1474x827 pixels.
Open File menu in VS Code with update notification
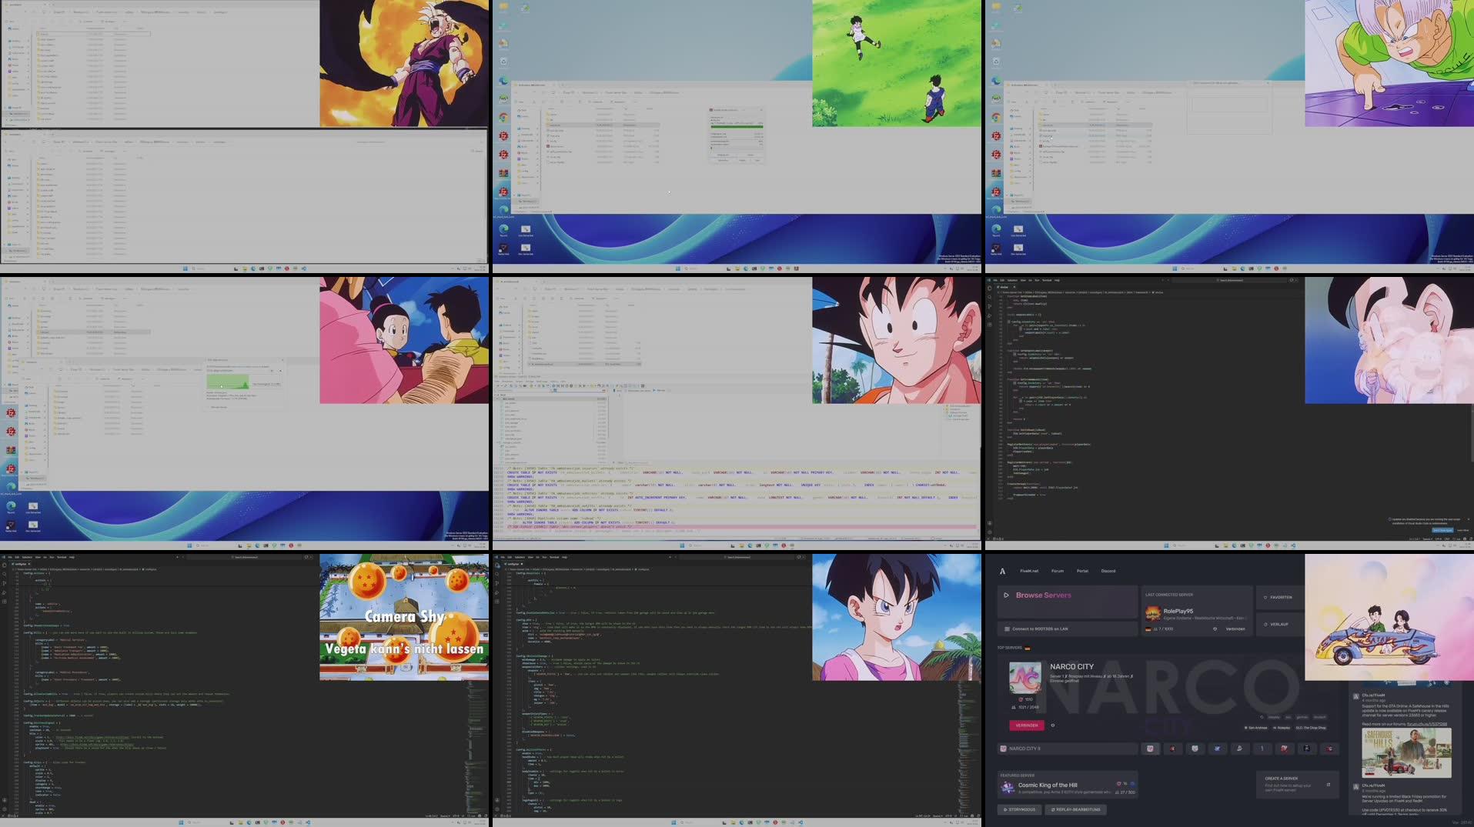pos(995,280)
